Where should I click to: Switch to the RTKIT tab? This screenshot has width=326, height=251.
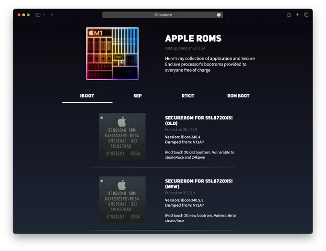pyautogui.click(x=188, y=96)
